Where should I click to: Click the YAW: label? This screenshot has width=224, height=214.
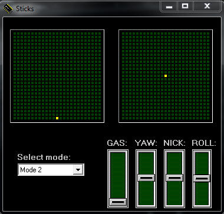pos(146,143)
